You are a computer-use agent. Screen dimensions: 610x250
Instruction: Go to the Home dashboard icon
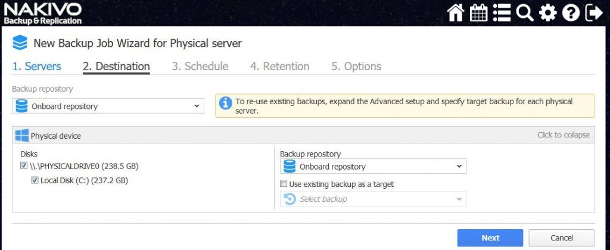click(x=456, y=13)
